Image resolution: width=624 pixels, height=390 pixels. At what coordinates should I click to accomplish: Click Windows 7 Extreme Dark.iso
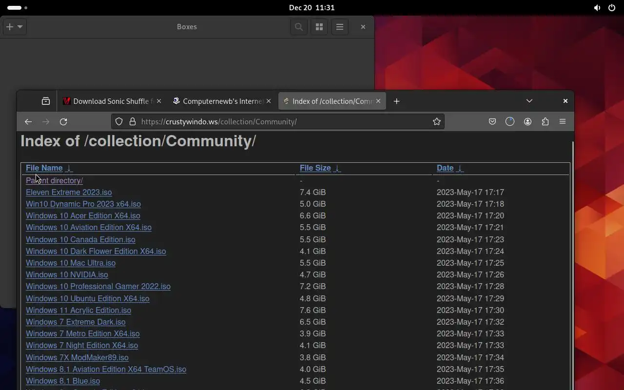click(76, 322)
